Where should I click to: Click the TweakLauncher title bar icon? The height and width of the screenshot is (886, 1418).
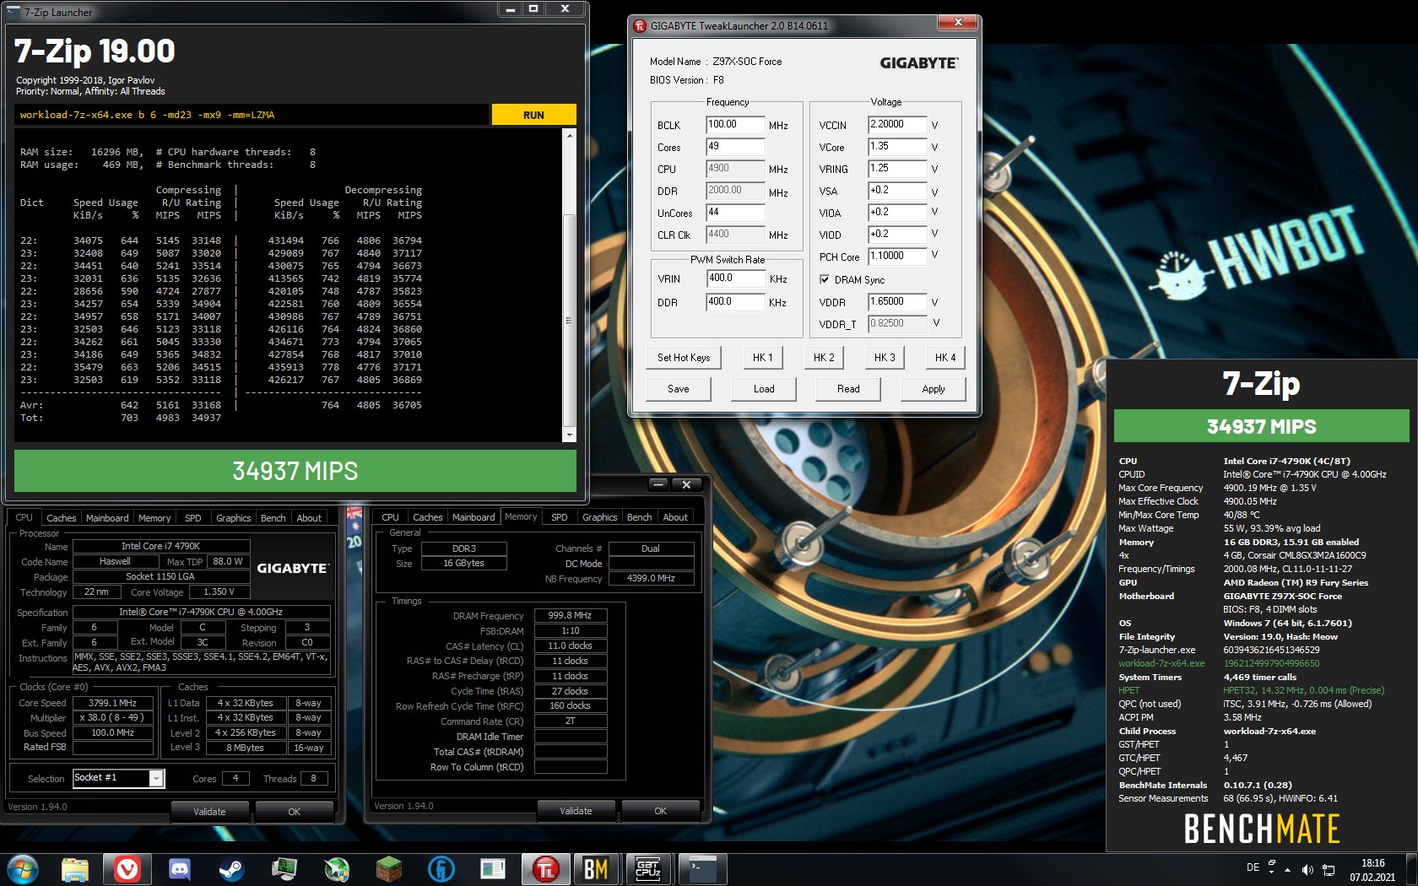(640, 25)
